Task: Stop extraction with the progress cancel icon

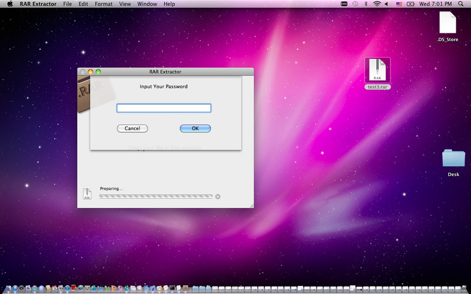Action: pos(218,196)
